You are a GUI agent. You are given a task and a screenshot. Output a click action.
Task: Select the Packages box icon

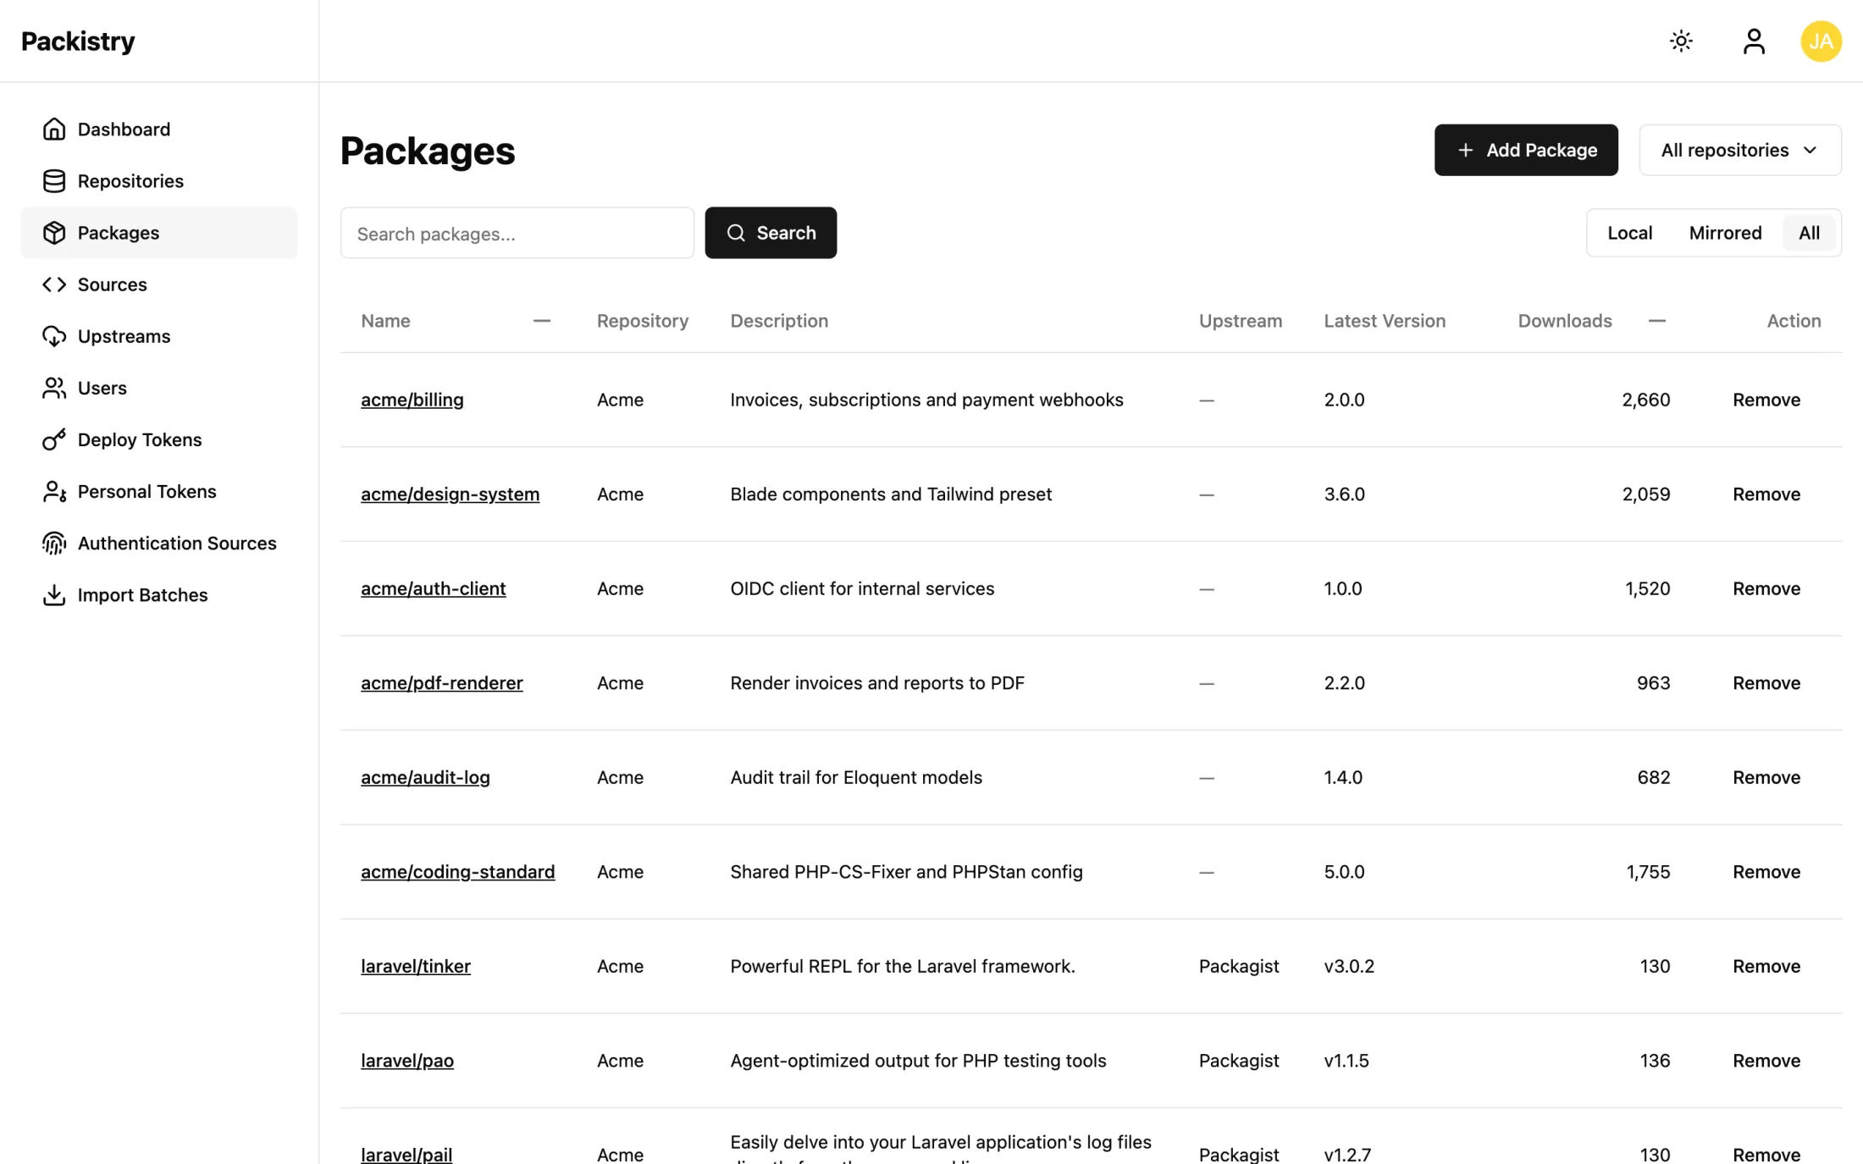(x=54, y=232)
